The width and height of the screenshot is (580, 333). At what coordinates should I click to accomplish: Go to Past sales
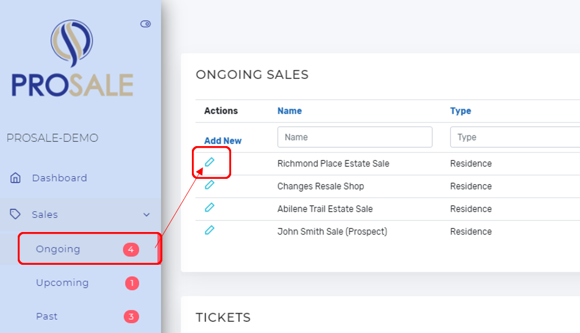click(x=47, y=316)
